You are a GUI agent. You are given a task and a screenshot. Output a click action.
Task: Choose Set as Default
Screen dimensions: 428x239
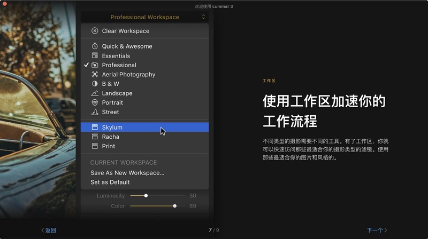[x=110, y=182]
